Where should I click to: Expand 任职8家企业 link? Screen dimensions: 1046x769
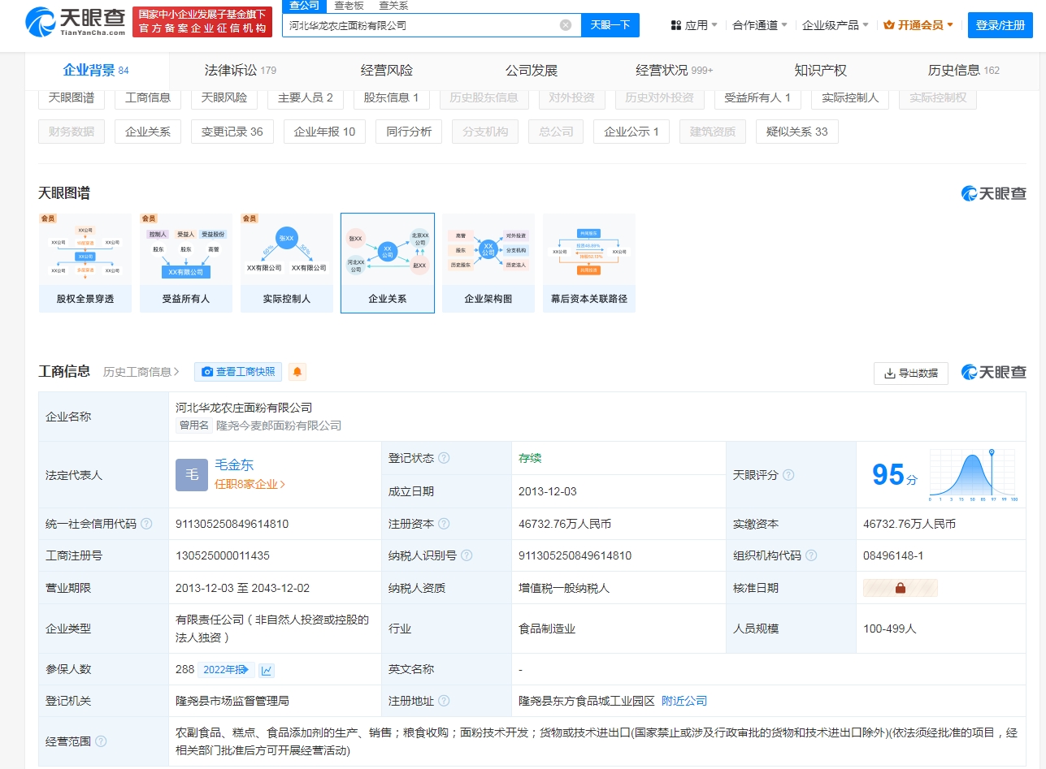[250, 484]
